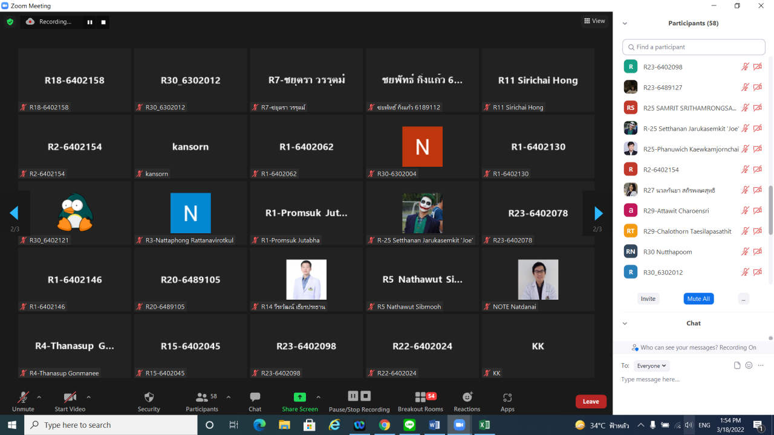This screenshot has height=435, width=774.
Task: Open the chat recipient Everyone dropdown
Action: tap(652, 366)
